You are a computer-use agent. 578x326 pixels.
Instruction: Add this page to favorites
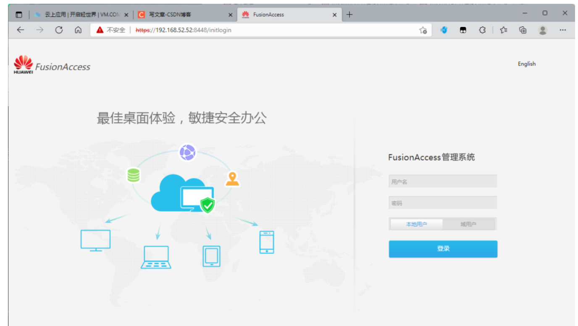click(x=423, y=30)
